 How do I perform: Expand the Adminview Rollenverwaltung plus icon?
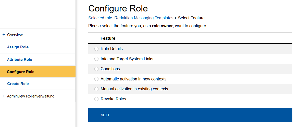[4, 96]
